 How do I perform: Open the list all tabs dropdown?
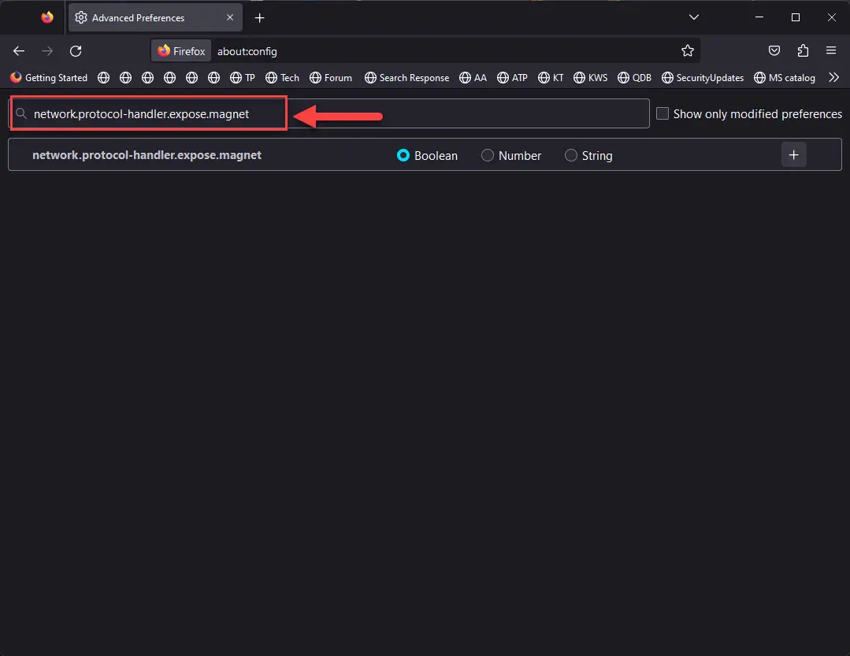693,17
